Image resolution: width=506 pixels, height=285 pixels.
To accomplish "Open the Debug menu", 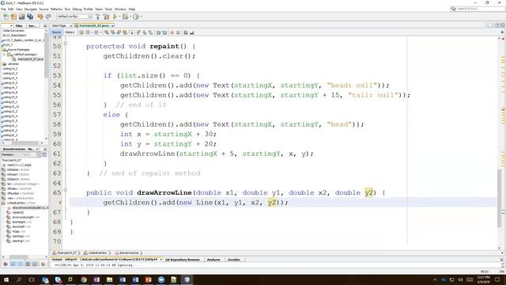I will coord(77,9).
